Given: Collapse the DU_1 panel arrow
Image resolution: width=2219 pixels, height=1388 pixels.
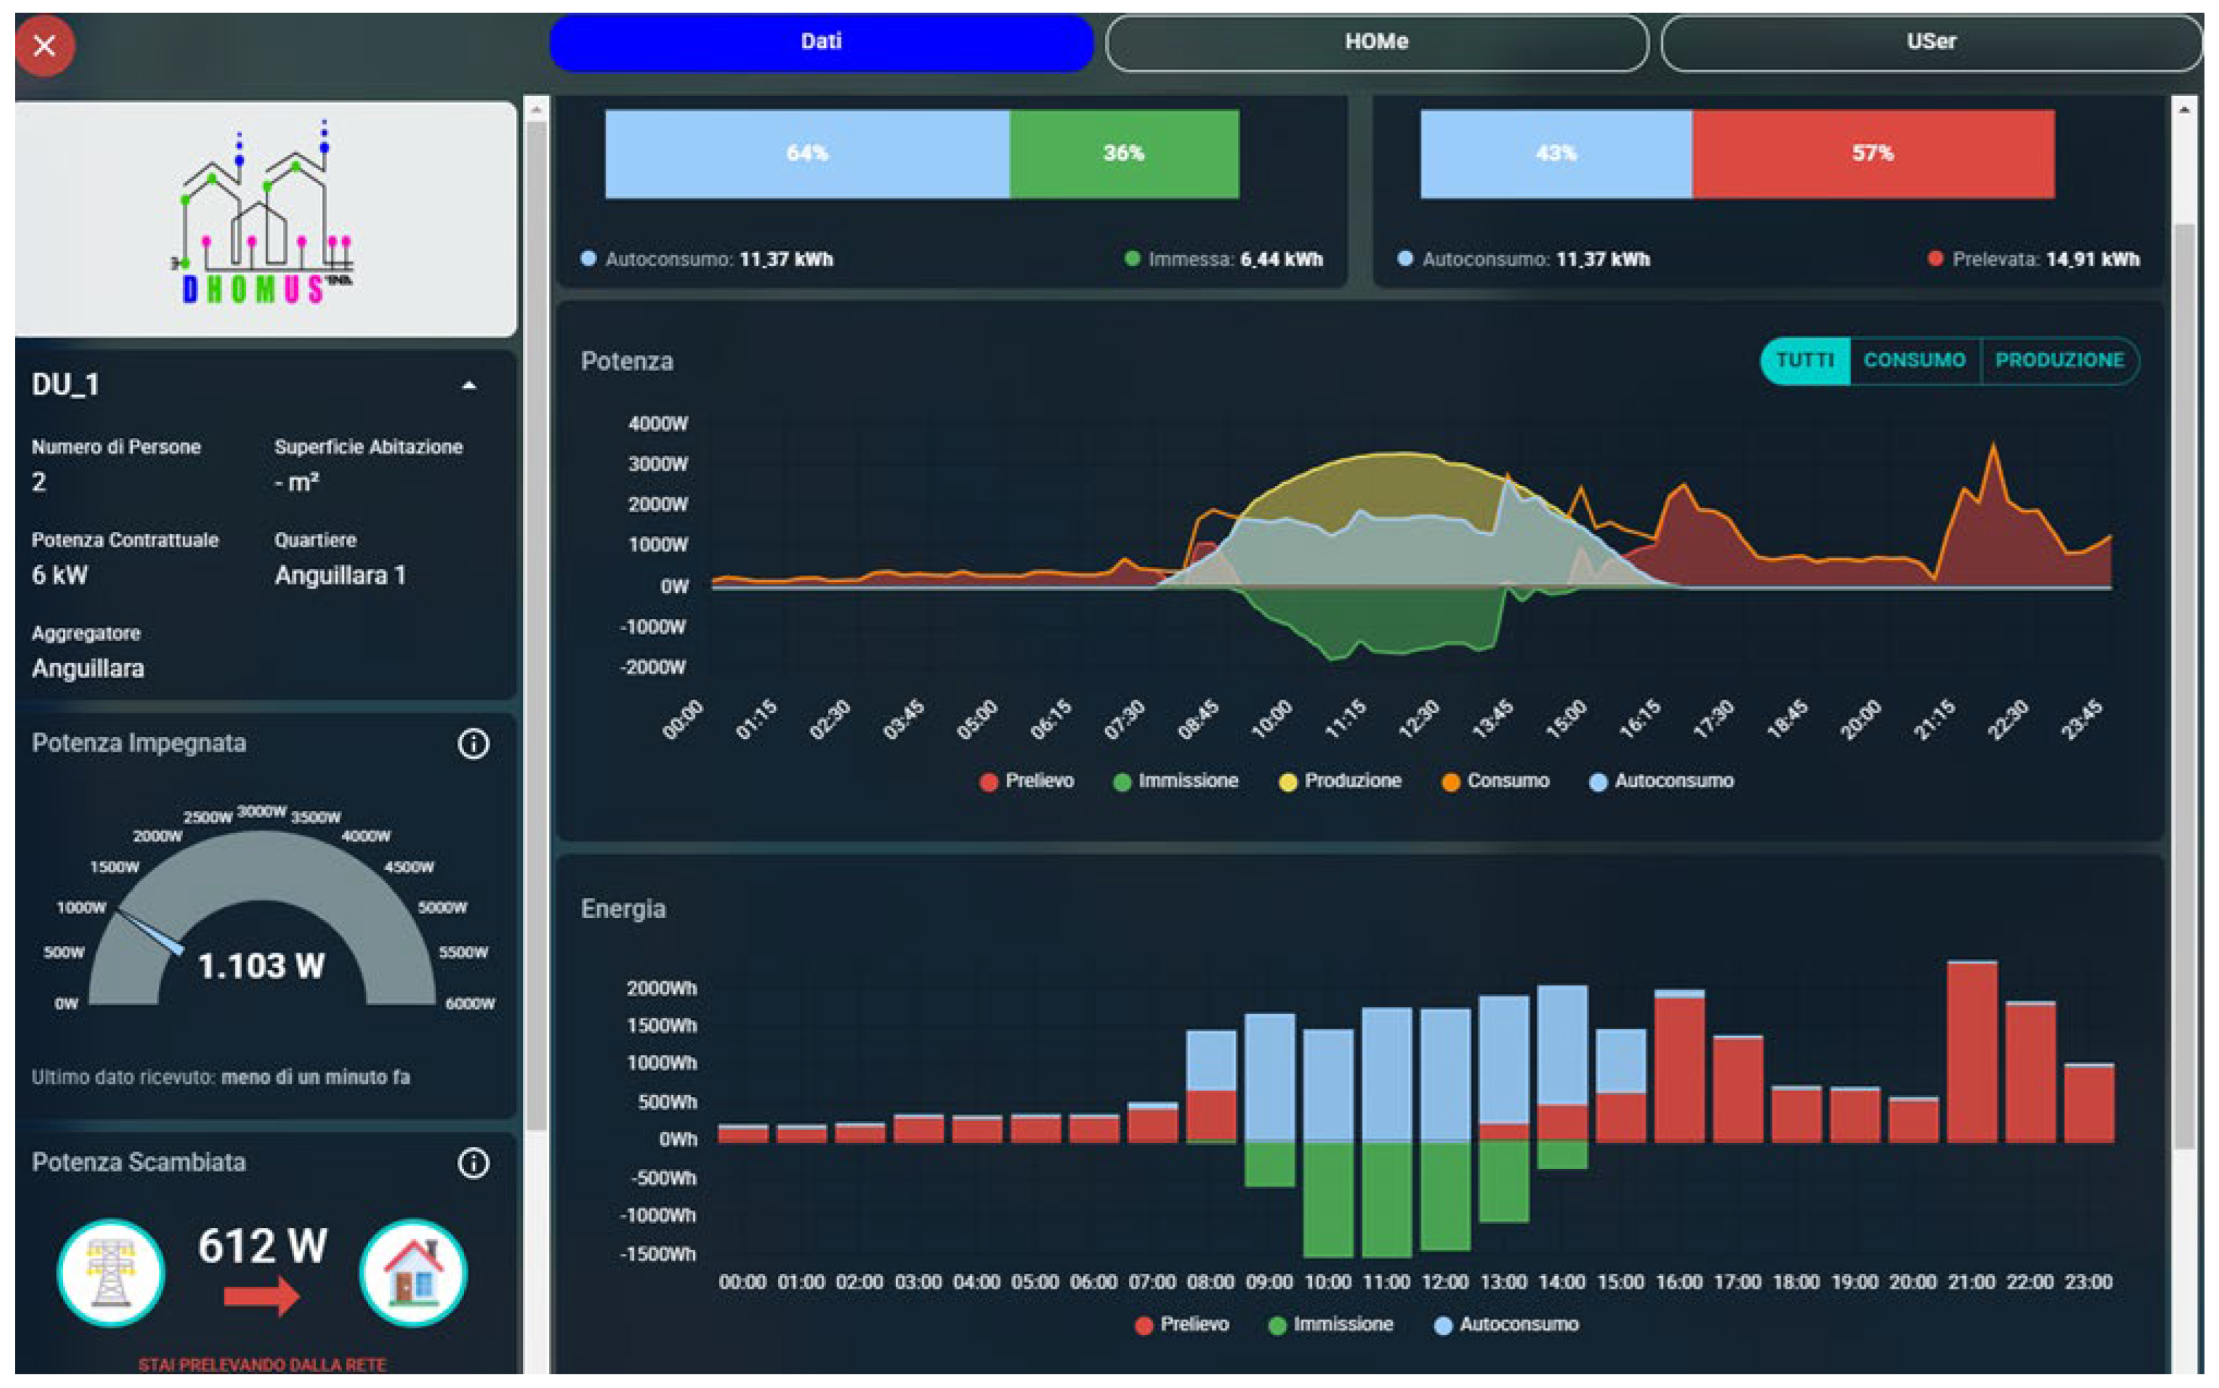Looking at the screenshot, I should (x=469, y=385).
